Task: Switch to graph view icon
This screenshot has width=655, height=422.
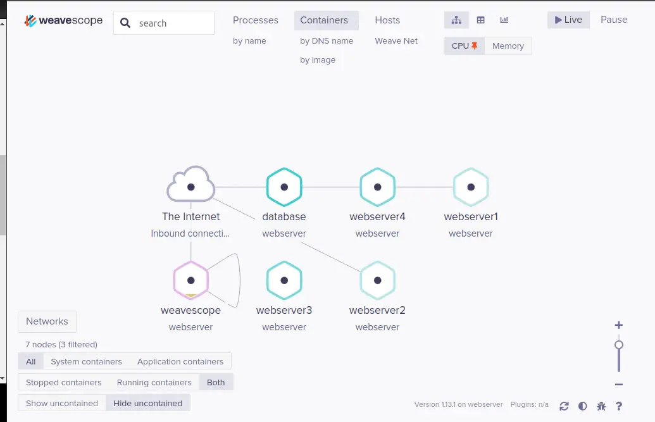Action: pyautogui.click(x=456, y=20)
